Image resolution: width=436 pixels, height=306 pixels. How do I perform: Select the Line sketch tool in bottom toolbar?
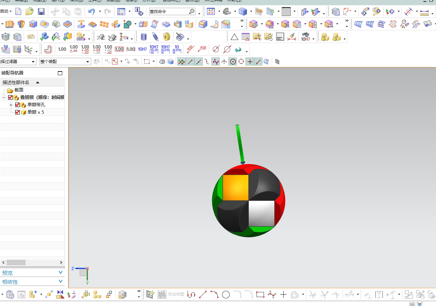point(203,295)
